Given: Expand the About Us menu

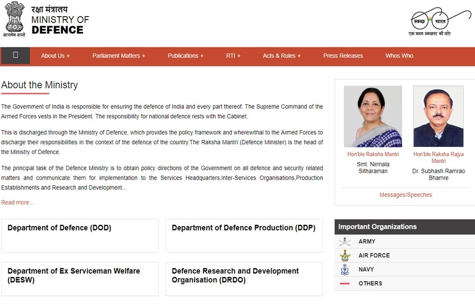Looking at the screenshot, I should pyautogui.click(x=55, y=56).
